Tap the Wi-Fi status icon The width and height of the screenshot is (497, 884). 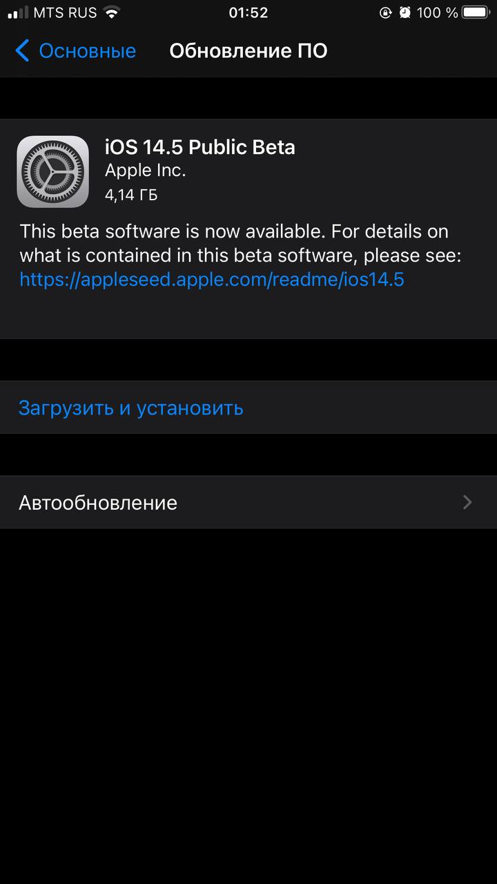[111, 12]
